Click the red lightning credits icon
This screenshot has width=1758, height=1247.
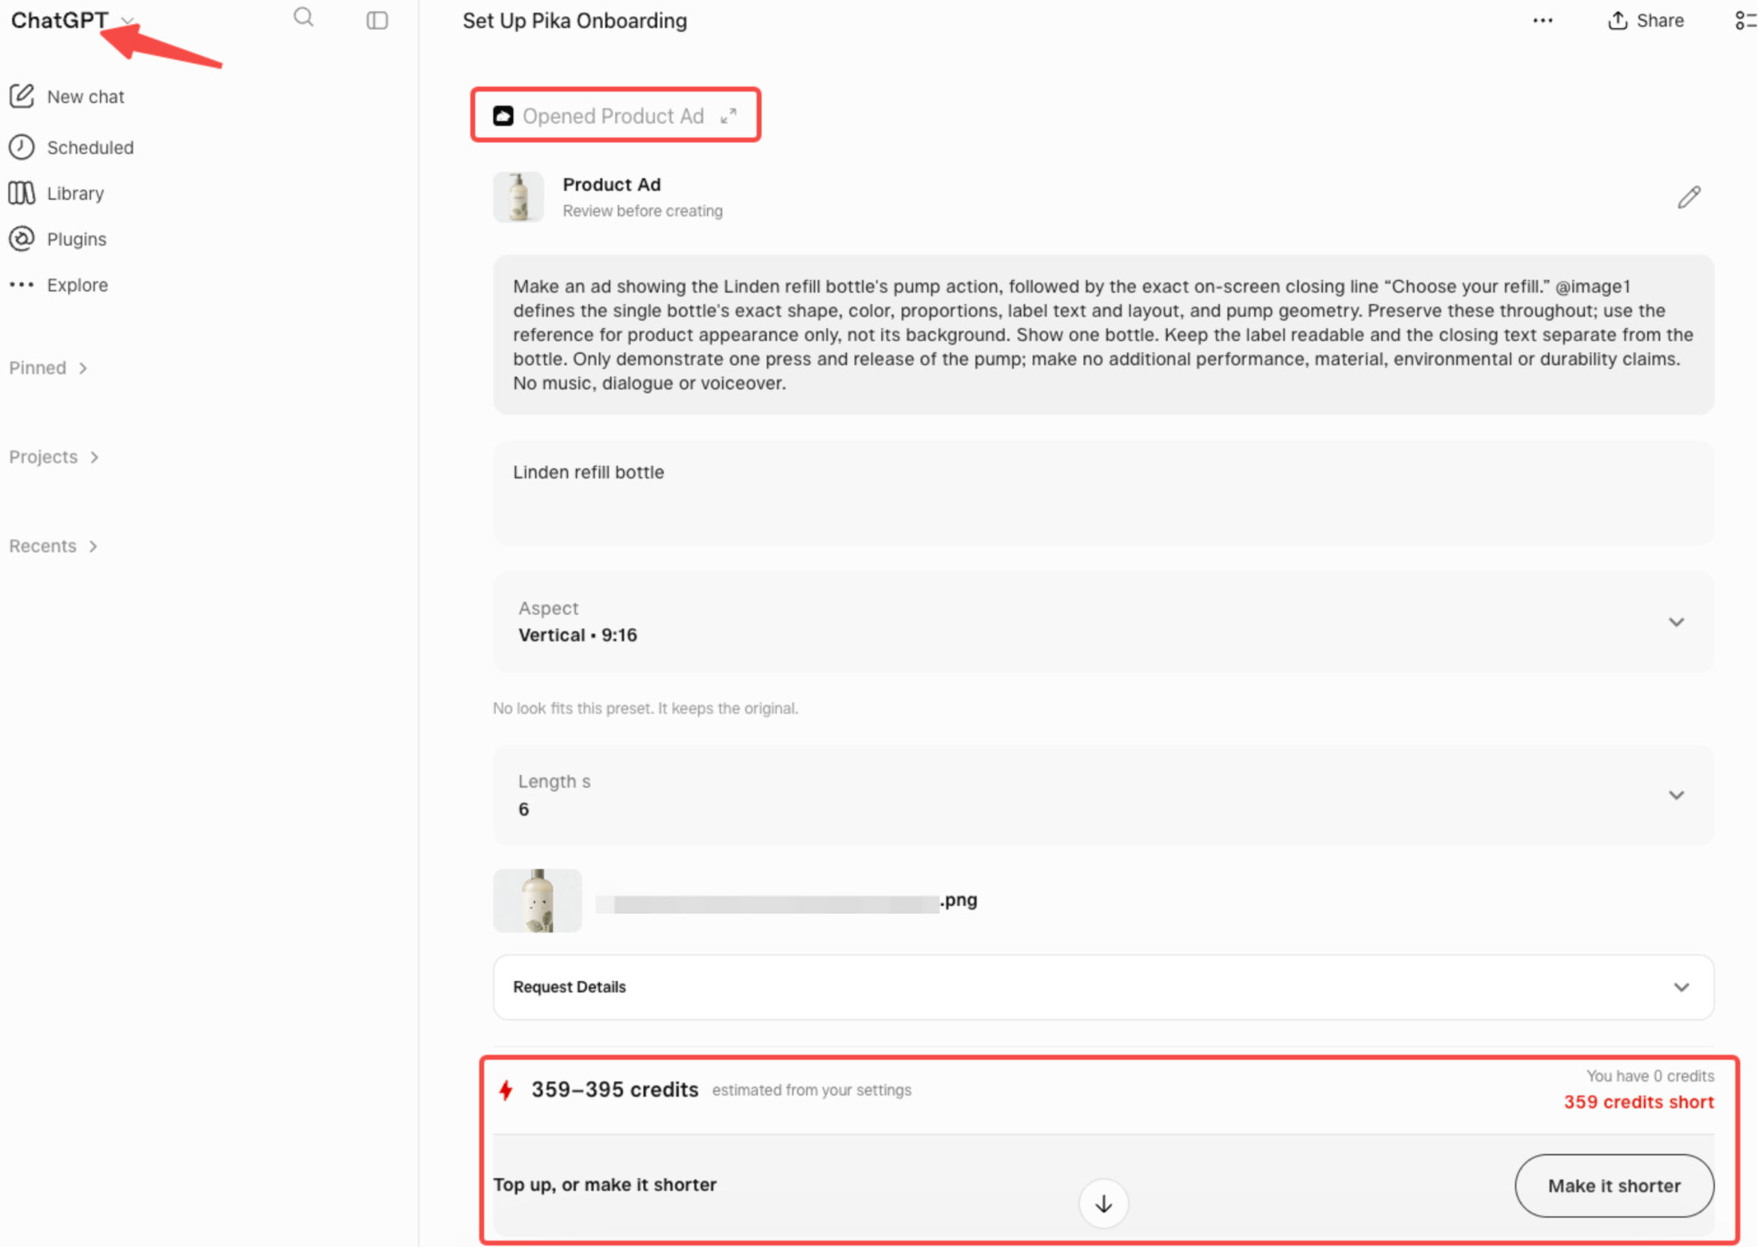click(505, 1089)
